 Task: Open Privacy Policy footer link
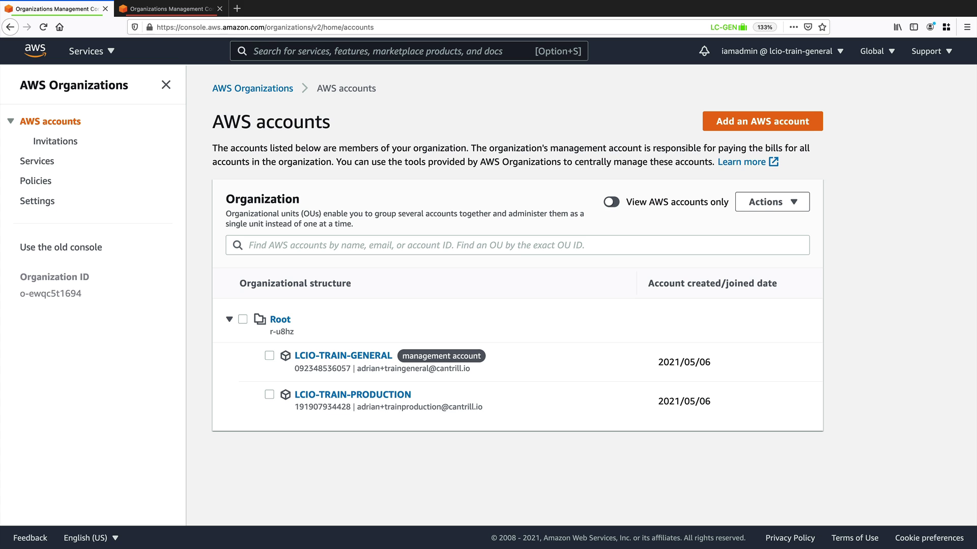tap(790, 538)
